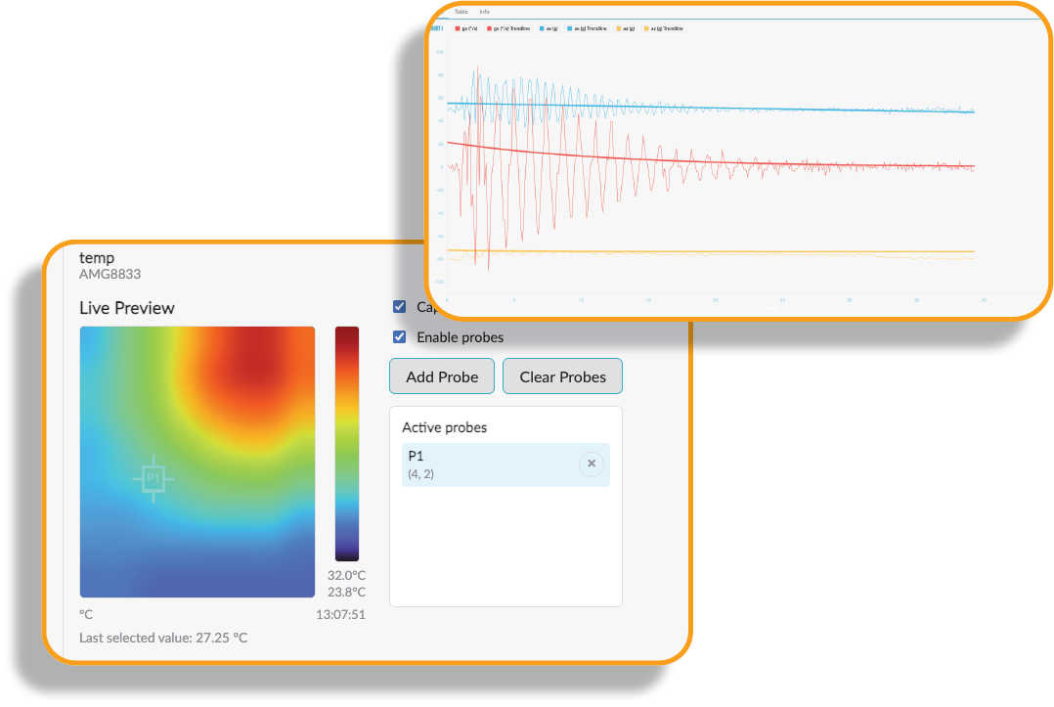
Task: Click the yellow az (g) legend icon
Action: (x=618, y=28)
